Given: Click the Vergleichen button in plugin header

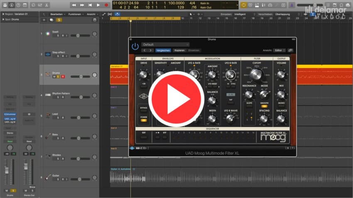Looking at the screenshot, I should tap(163, 50).
